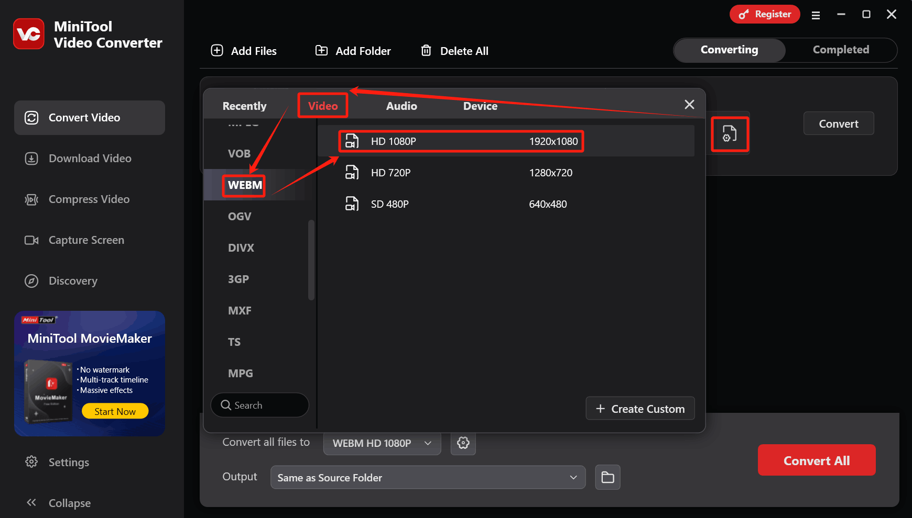912x518 pixels.
Task: Click the Delete All trash icon
Action: point(426,50)
